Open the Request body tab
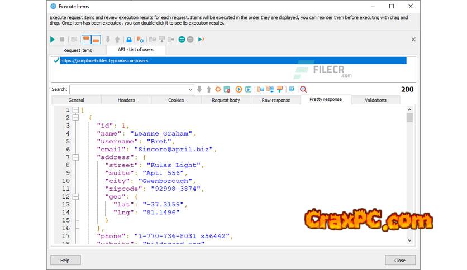Viewport: 467px width, 270px height. (226, 100)
